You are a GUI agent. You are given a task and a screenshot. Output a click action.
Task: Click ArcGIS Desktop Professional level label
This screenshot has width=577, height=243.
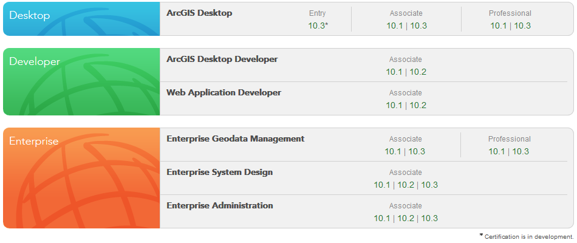510,13
